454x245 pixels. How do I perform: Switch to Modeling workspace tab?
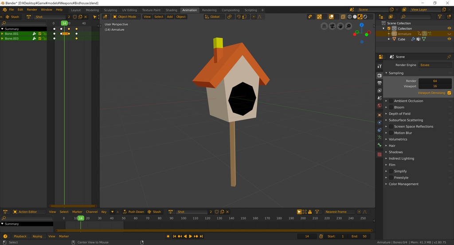point(92,10)
